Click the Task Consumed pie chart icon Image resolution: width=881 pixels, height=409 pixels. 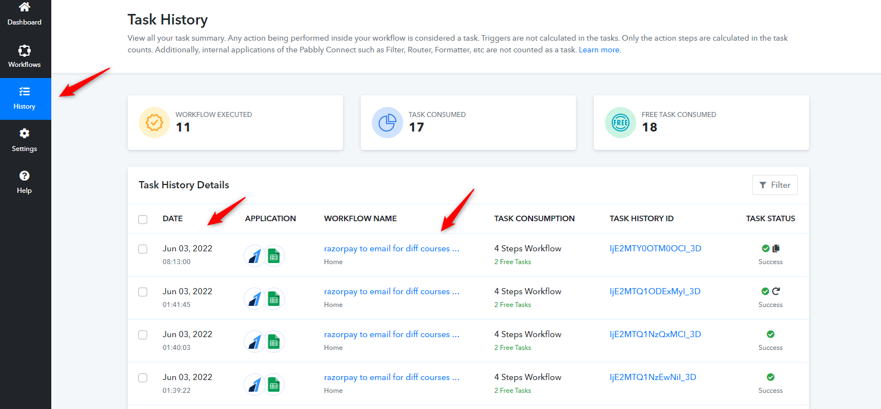click(388, 123)
